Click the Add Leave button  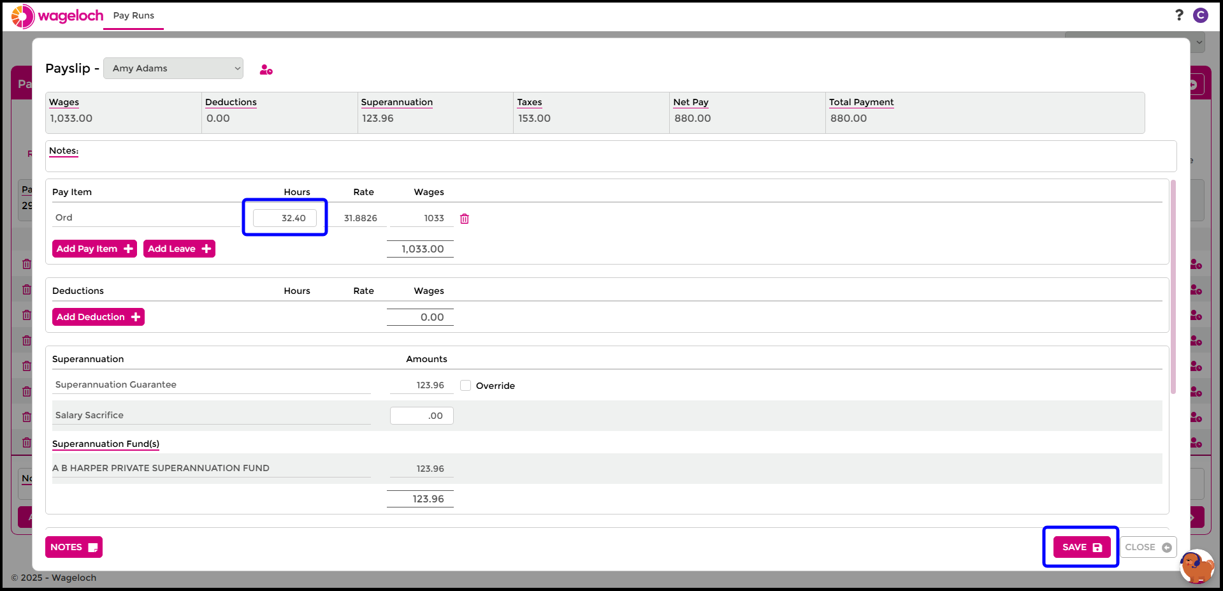179,249
